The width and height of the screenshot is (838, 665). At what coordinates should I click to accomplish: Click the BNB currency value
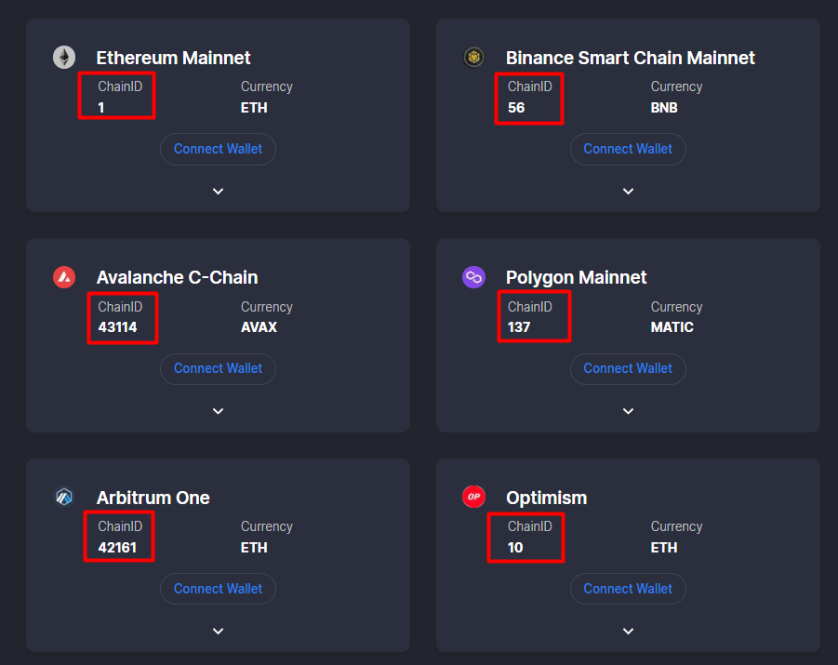[664, 108]
